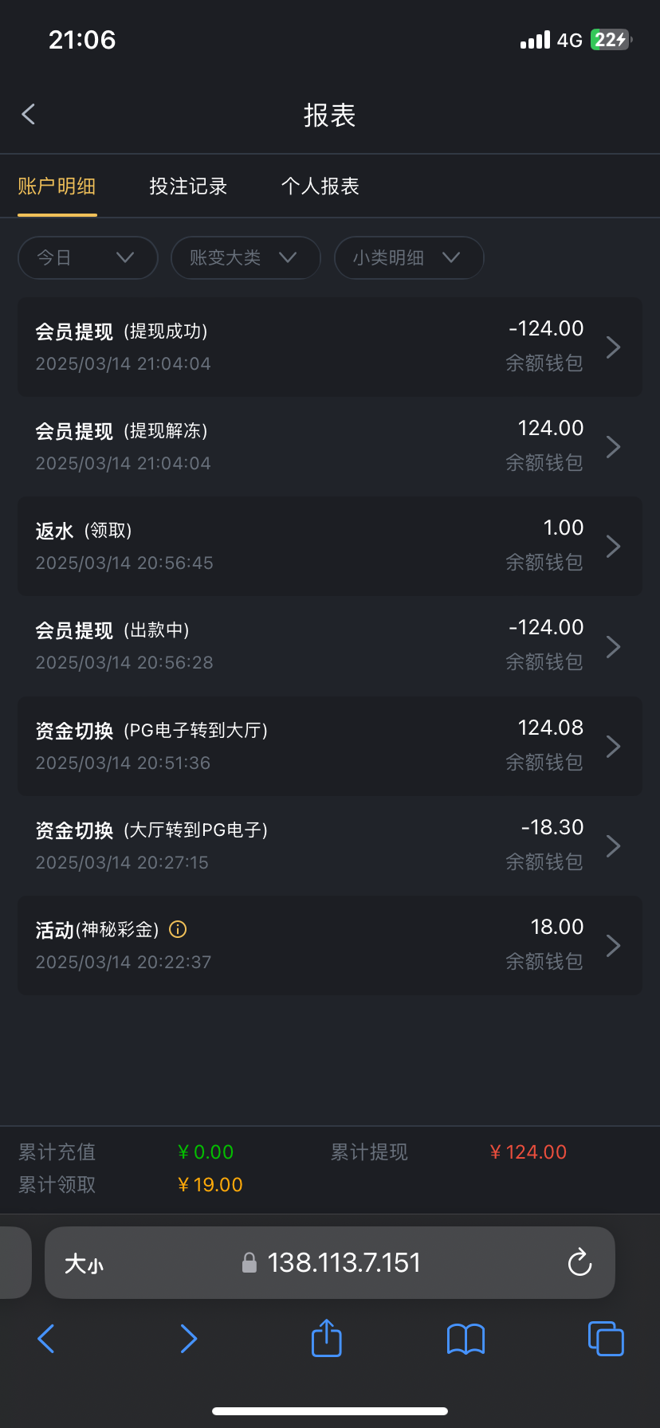Open 会员提现 (出款中) record chevron
Image resolution: width=660 pixels, height=1428 pixels.
(613, 646)
